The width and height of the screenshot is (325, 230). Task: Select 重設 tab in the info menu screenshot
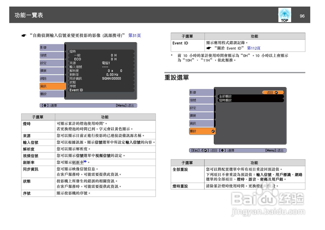[52, 94]
